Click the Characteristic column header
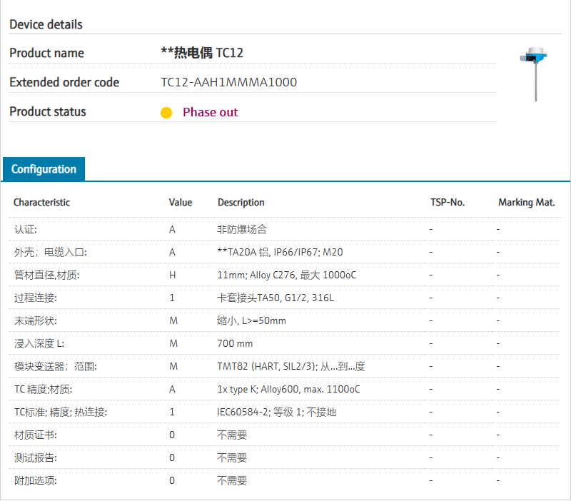571x501 pixels. click(x=41, y=202)
